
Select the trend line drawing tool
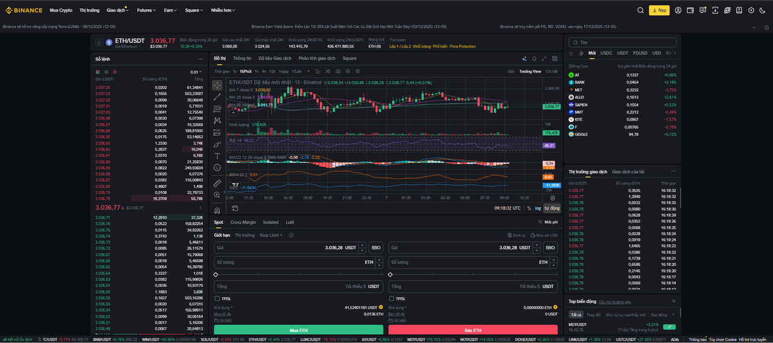click(x=217, y=97)
